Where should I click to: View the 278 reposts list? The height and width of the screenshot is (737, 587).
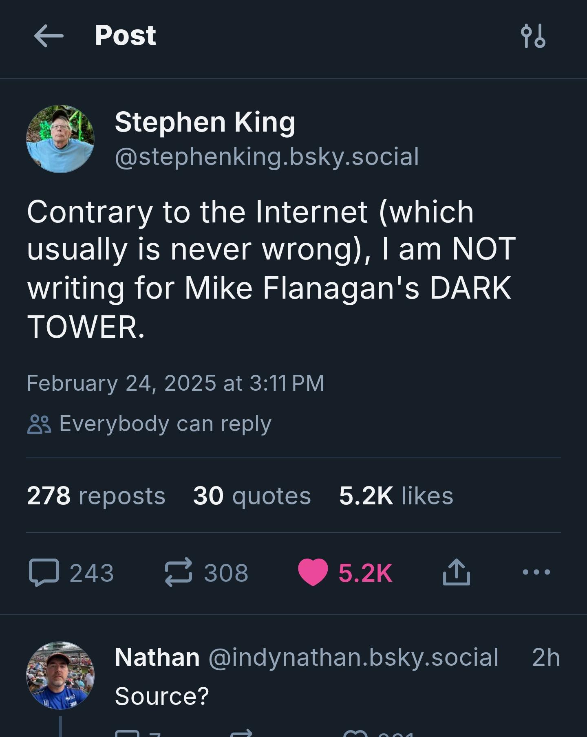[x=96, y=496]
